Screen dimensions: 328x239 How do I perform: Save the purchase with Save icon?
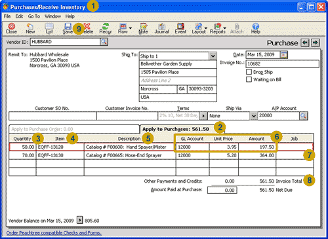pos(68,29)
